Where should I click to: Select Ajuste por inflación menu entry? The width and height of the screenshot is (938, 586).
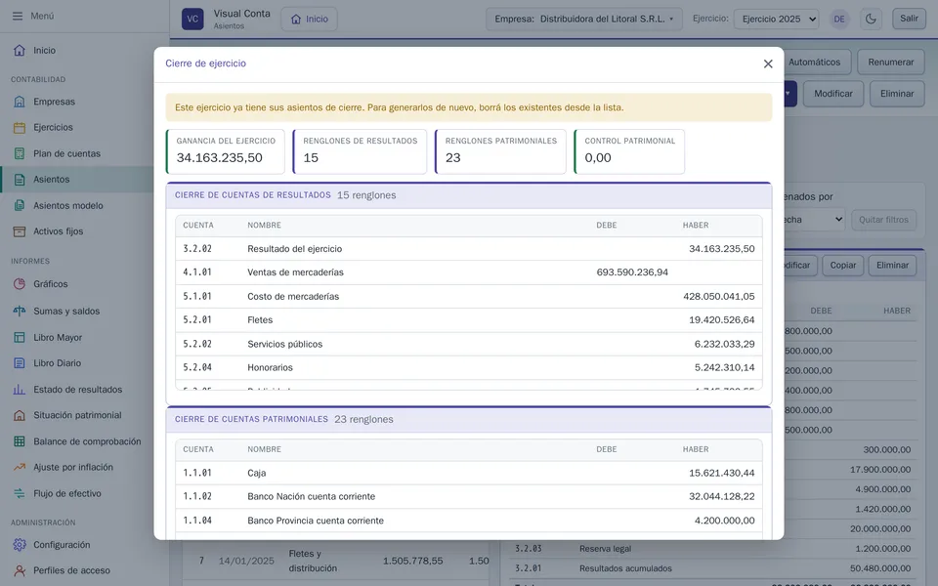76,467
